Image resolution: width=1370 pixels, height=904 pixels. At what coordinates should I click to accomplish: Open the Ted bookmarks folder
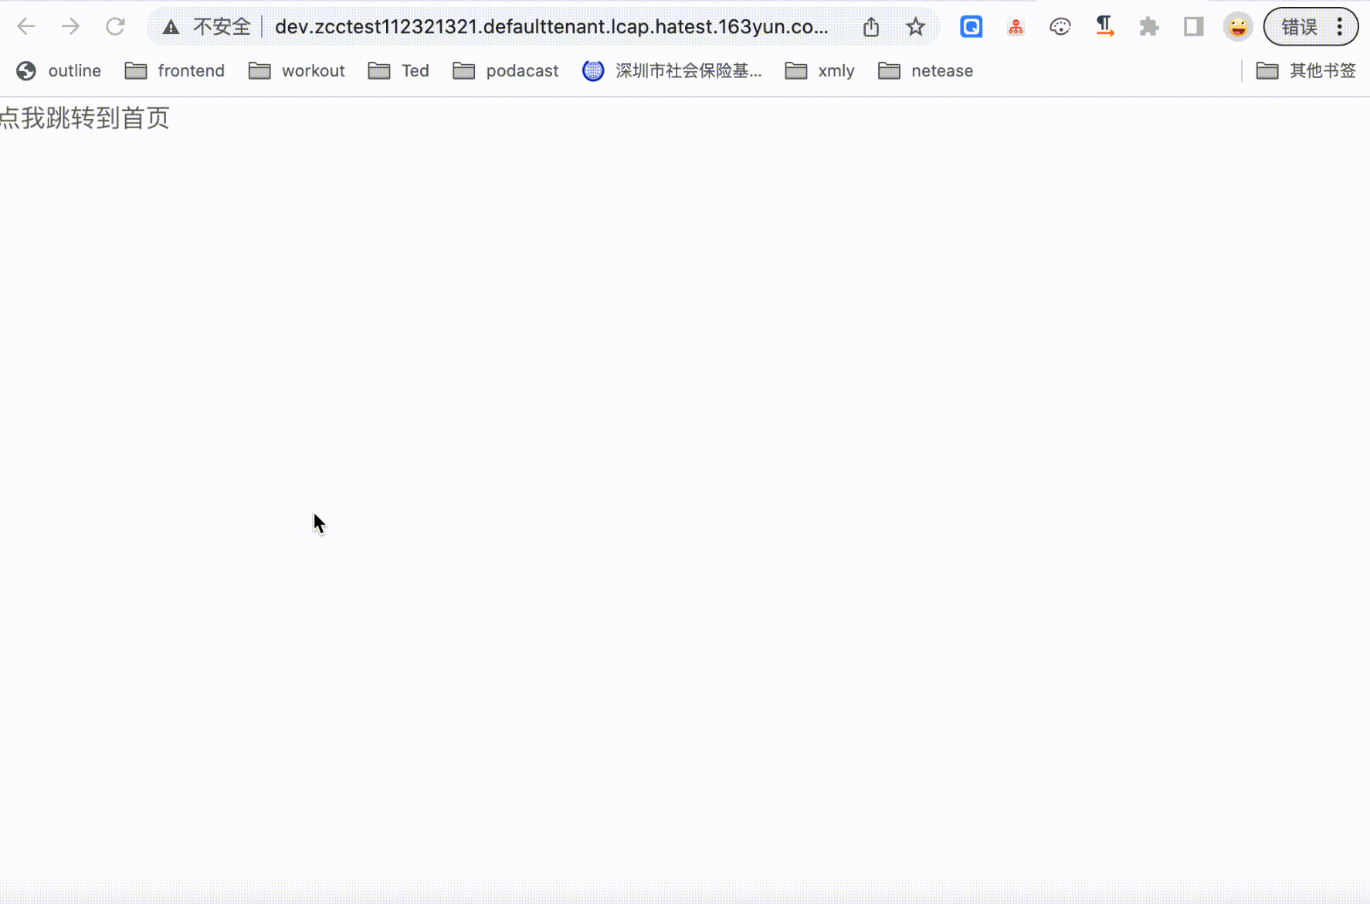pos(398,71)
